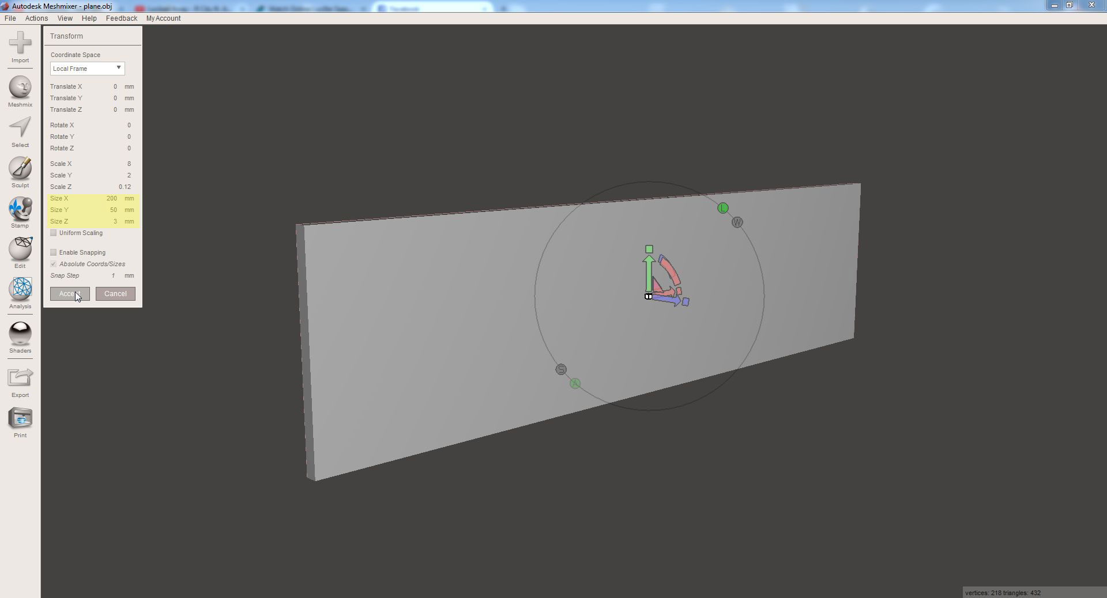Close the Meshmixer window
The width and height of the screenshot is (1107, 598).
click(1091, 5)
